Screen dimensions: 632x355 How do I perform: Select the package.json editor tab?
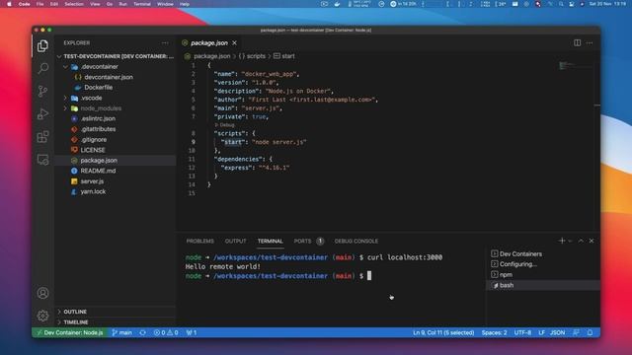pos(209,42)
